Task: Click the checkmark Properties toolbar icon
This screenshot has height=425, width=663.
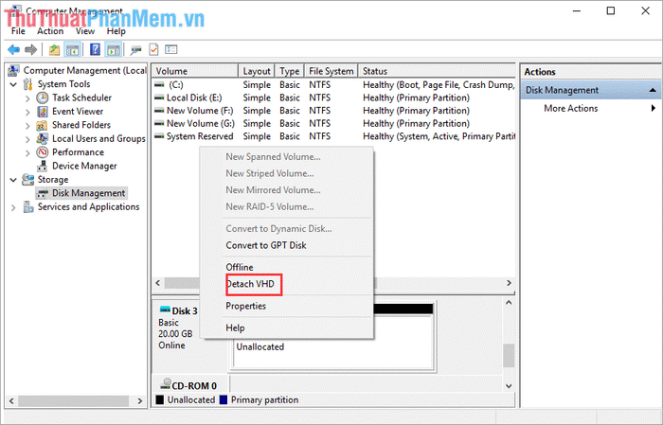Action: click(153, 50)
